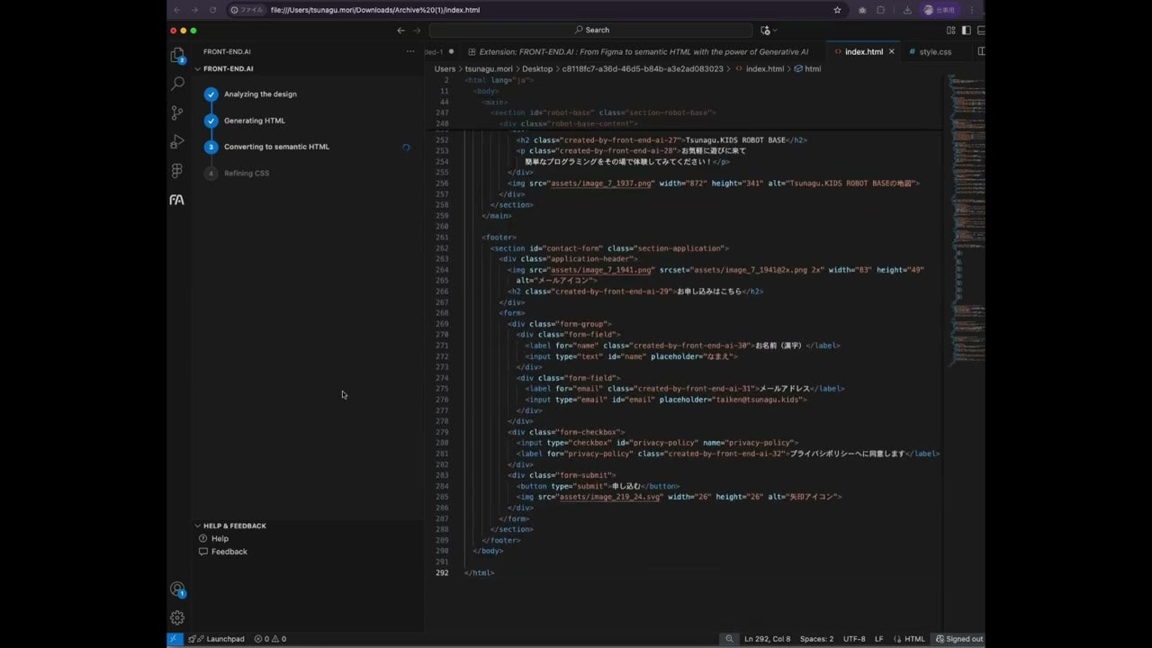Select the Converting to semantic HTML step
The height and width of the screenshot is (648, 1152).
(276, 147)
